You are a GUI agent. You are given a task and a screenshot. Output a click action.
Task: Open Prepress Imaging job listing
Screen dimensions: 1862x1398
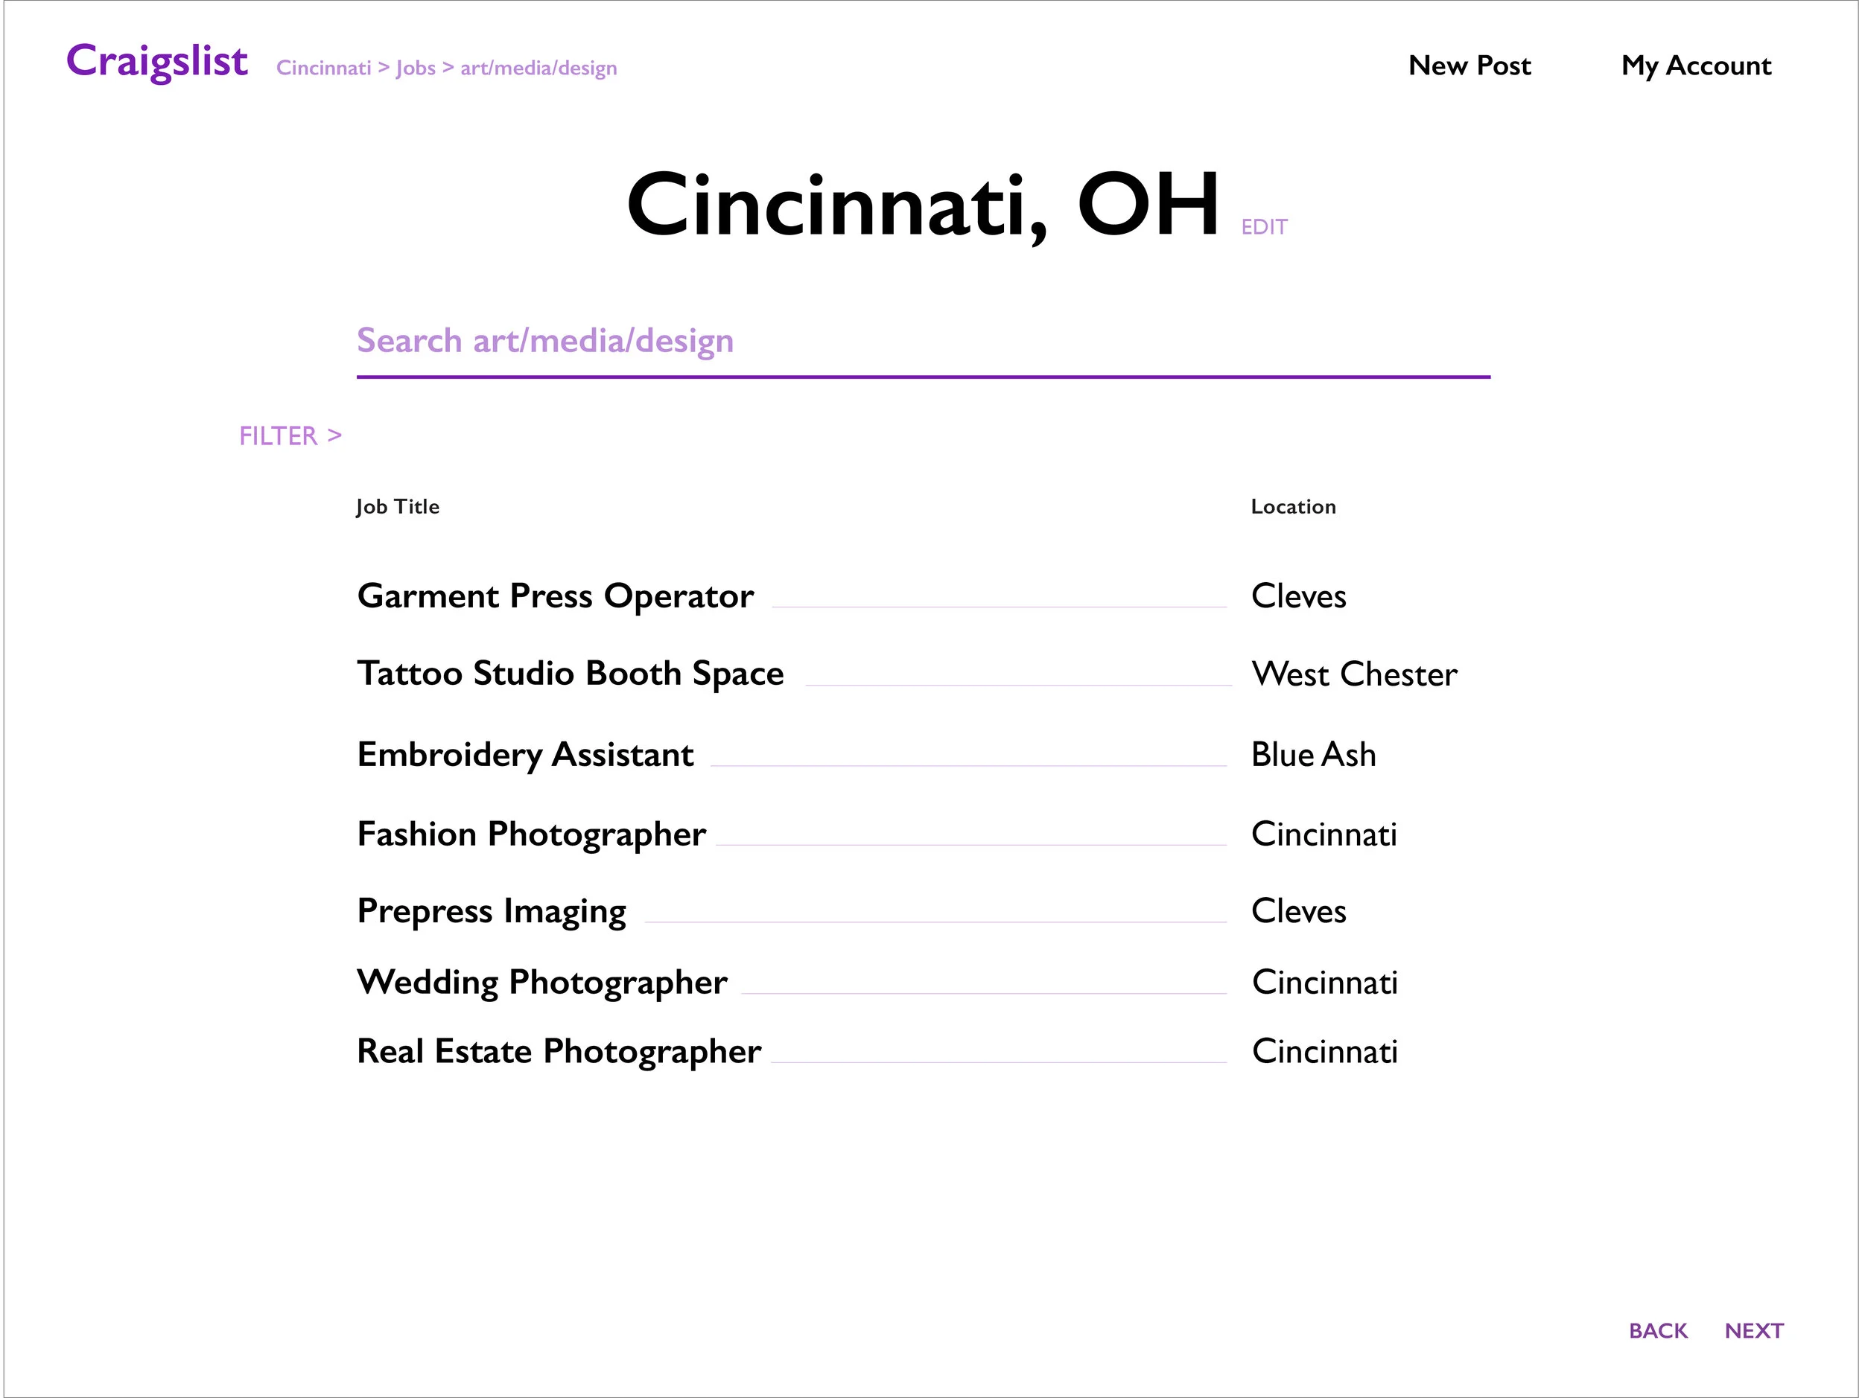pos(492,911)
